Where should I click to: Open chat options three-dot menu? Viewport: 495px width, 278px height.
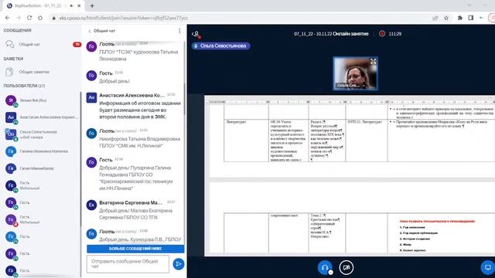tap(179, 31)
